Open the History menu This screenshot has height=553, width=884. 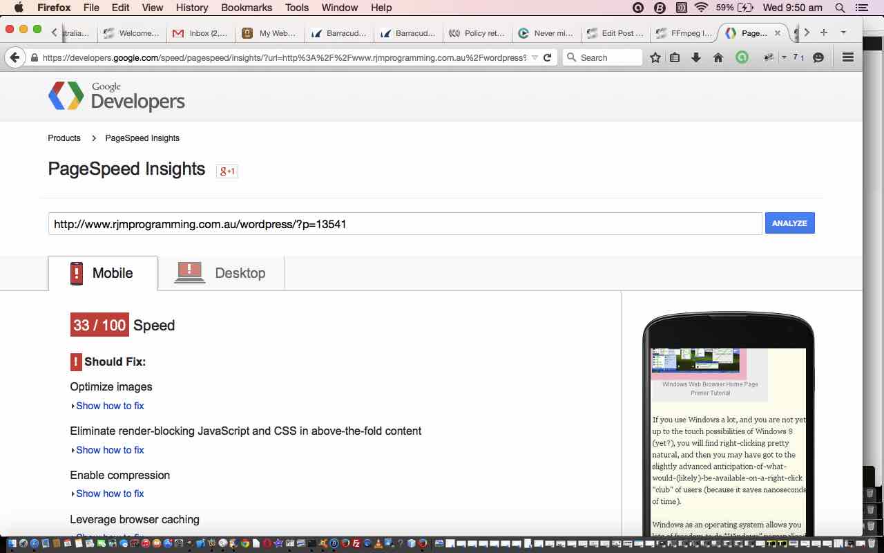191,8
